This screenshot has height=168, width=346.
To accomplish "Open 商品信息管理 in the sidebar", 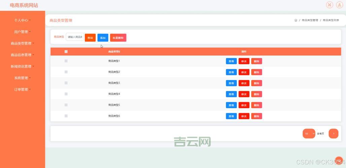I will click(22, 55).
